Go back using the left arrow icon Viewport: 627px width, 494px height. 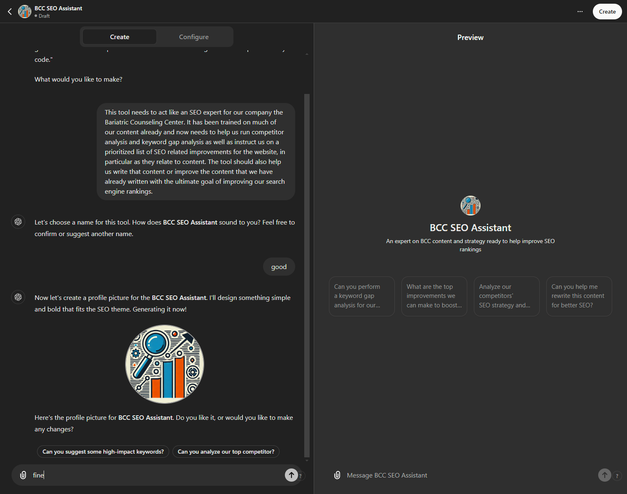10,12
